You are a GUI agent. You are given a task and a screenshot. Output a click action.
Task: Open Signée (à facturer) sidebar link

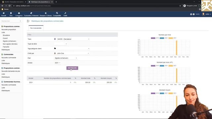(10, 41)
